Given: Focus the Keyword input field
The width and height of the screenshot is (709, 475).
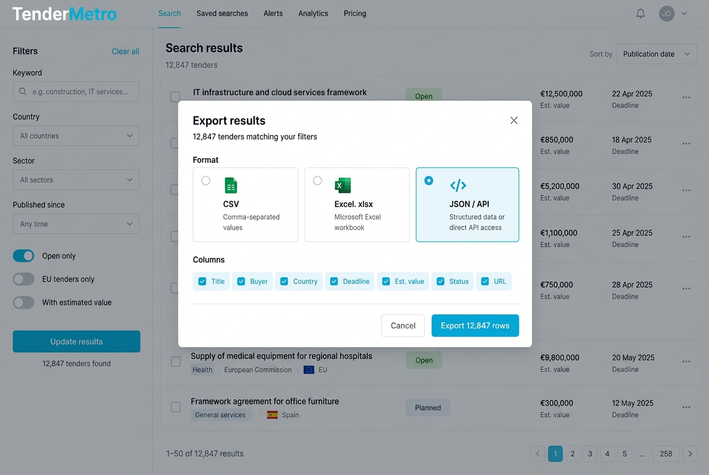Looking at the screenshot, I should click(x=76, y=91).
